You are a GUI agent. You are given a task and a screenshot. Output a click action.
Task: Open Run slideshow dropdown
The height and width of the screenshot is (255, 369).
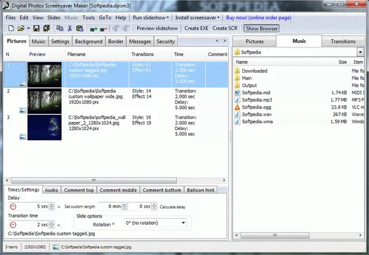[151, 18]
